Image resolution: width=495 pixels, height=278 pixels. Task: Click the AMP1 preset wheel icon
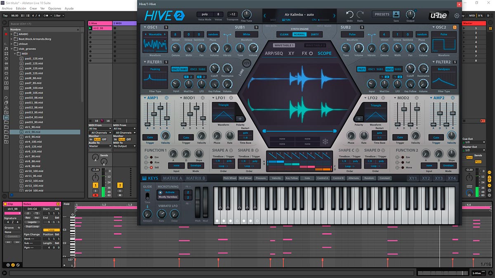pos(166,98)
